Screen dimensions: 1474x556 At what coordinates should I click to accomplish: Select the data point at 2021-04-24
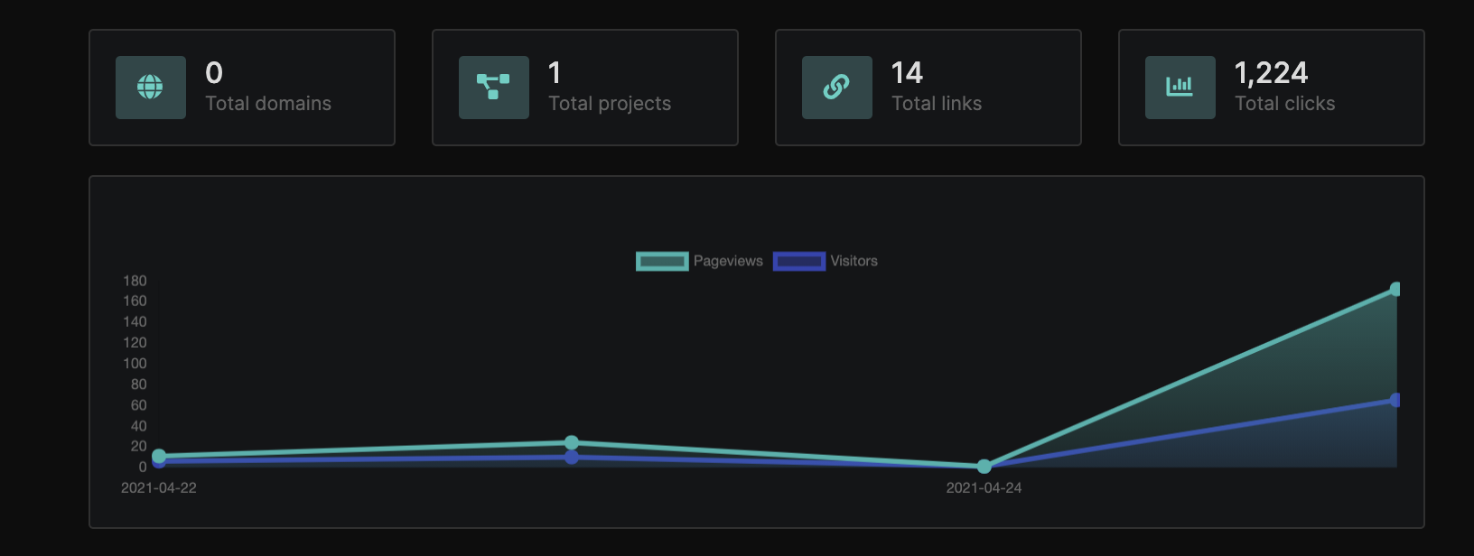984,467
